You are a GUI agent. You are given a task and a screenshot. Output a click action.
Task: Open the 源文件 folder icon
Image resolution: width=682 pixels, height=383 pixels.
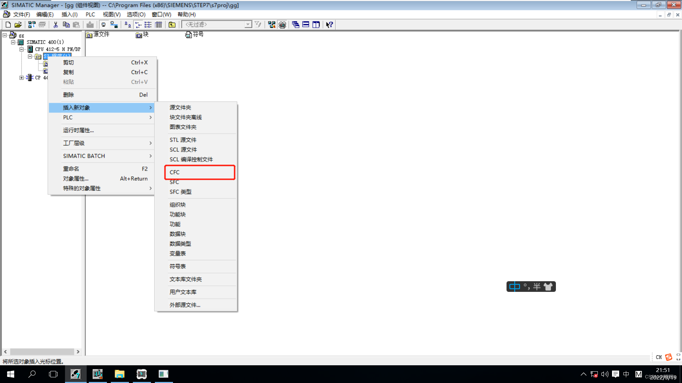point(89,35)
